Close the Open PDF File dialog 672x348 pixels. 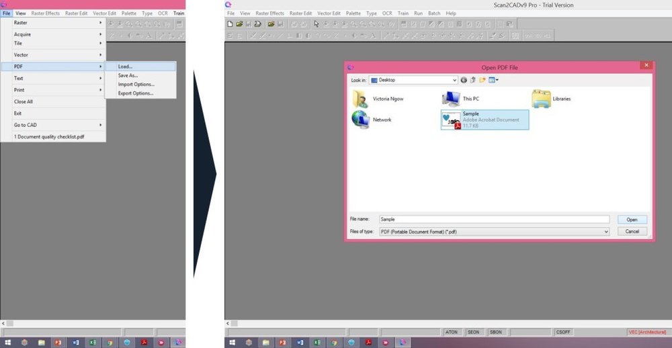(x=646, y=65)
